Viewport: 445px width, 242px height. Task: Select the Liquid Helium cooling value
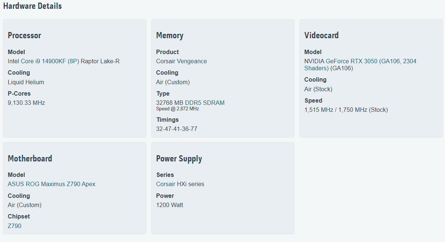coord(26,82)
